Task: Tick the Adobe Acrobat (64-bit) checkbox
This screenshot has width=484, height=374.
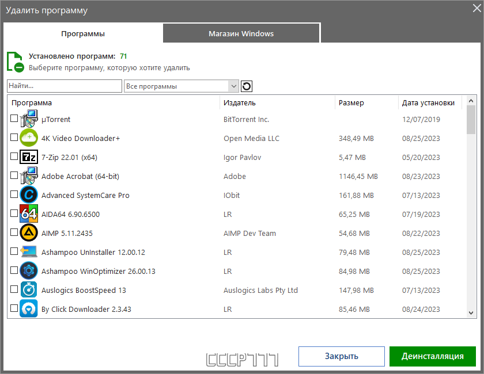Action: [x=14, y=175]
